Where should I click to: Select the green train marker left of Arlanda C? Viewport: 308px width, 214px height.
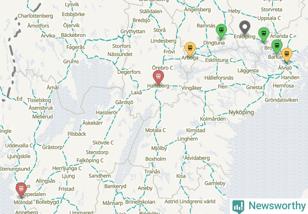click(264, 34)
